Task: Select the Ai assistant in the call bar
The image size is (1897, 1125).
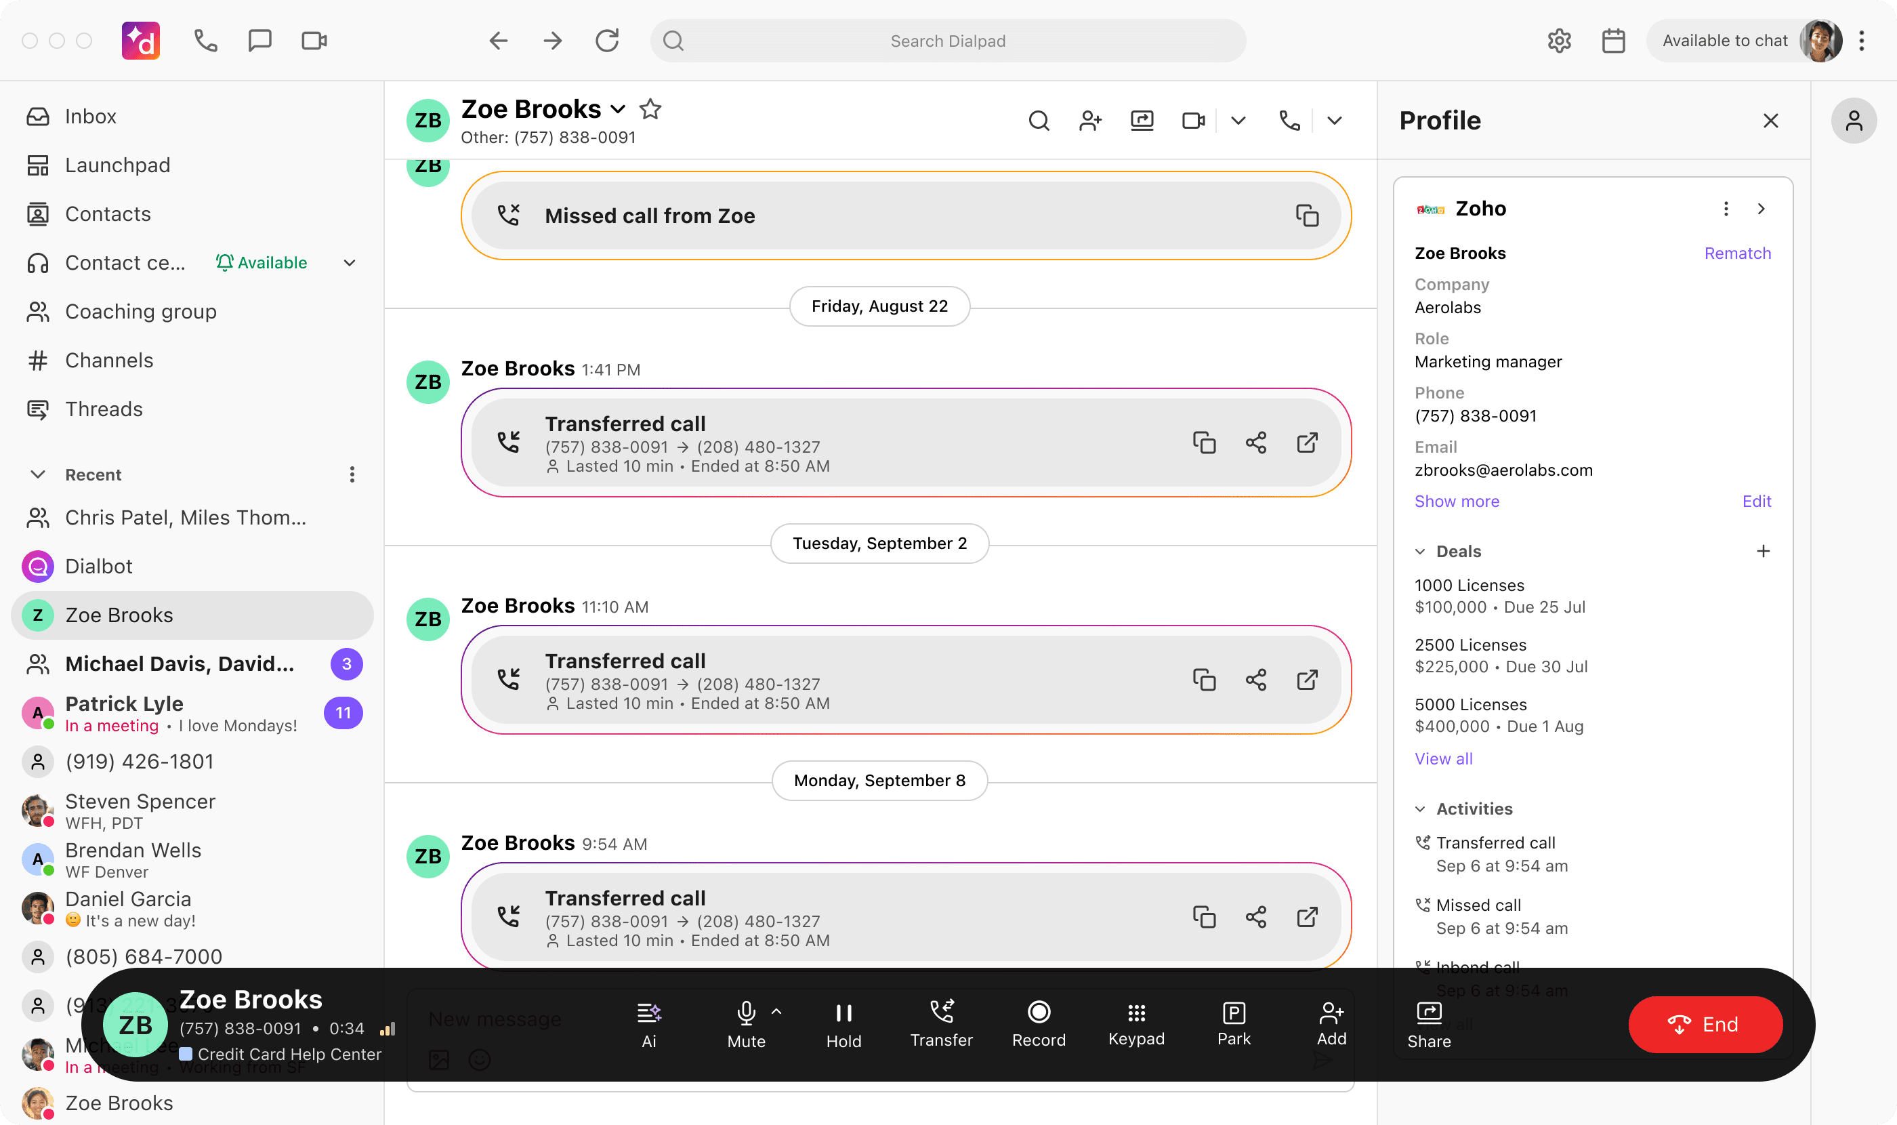Action: point(649,1023)
